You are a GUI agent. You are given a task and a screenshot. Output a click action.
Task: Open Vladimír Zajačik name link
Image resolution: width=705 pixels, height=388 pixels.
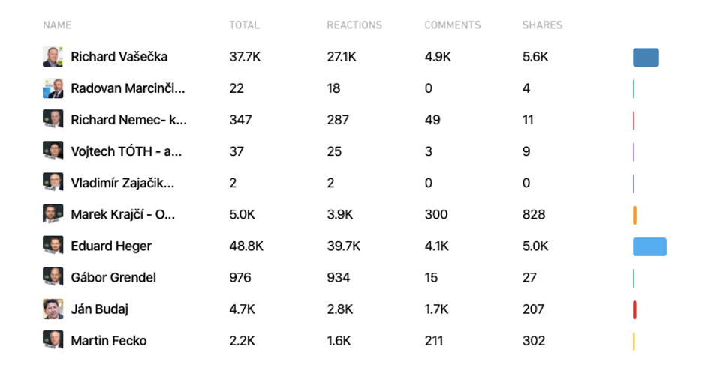point(122,183)
